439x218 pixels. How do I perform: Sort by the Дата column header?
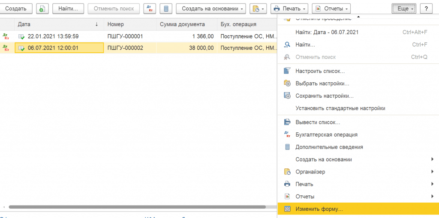coord(58,24)
